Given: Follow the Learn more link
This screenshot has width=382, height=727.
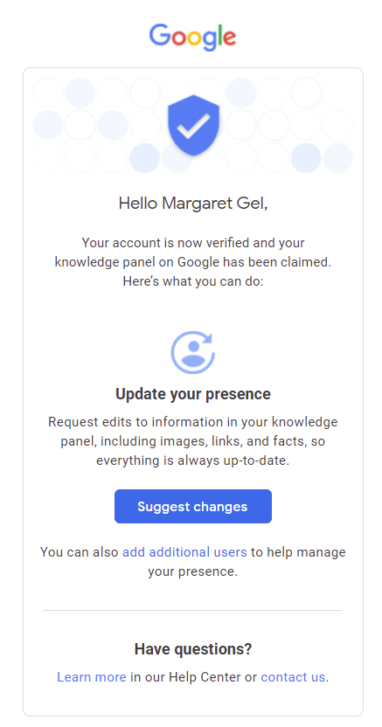Looking at the screenshot, I should [92, 677].
